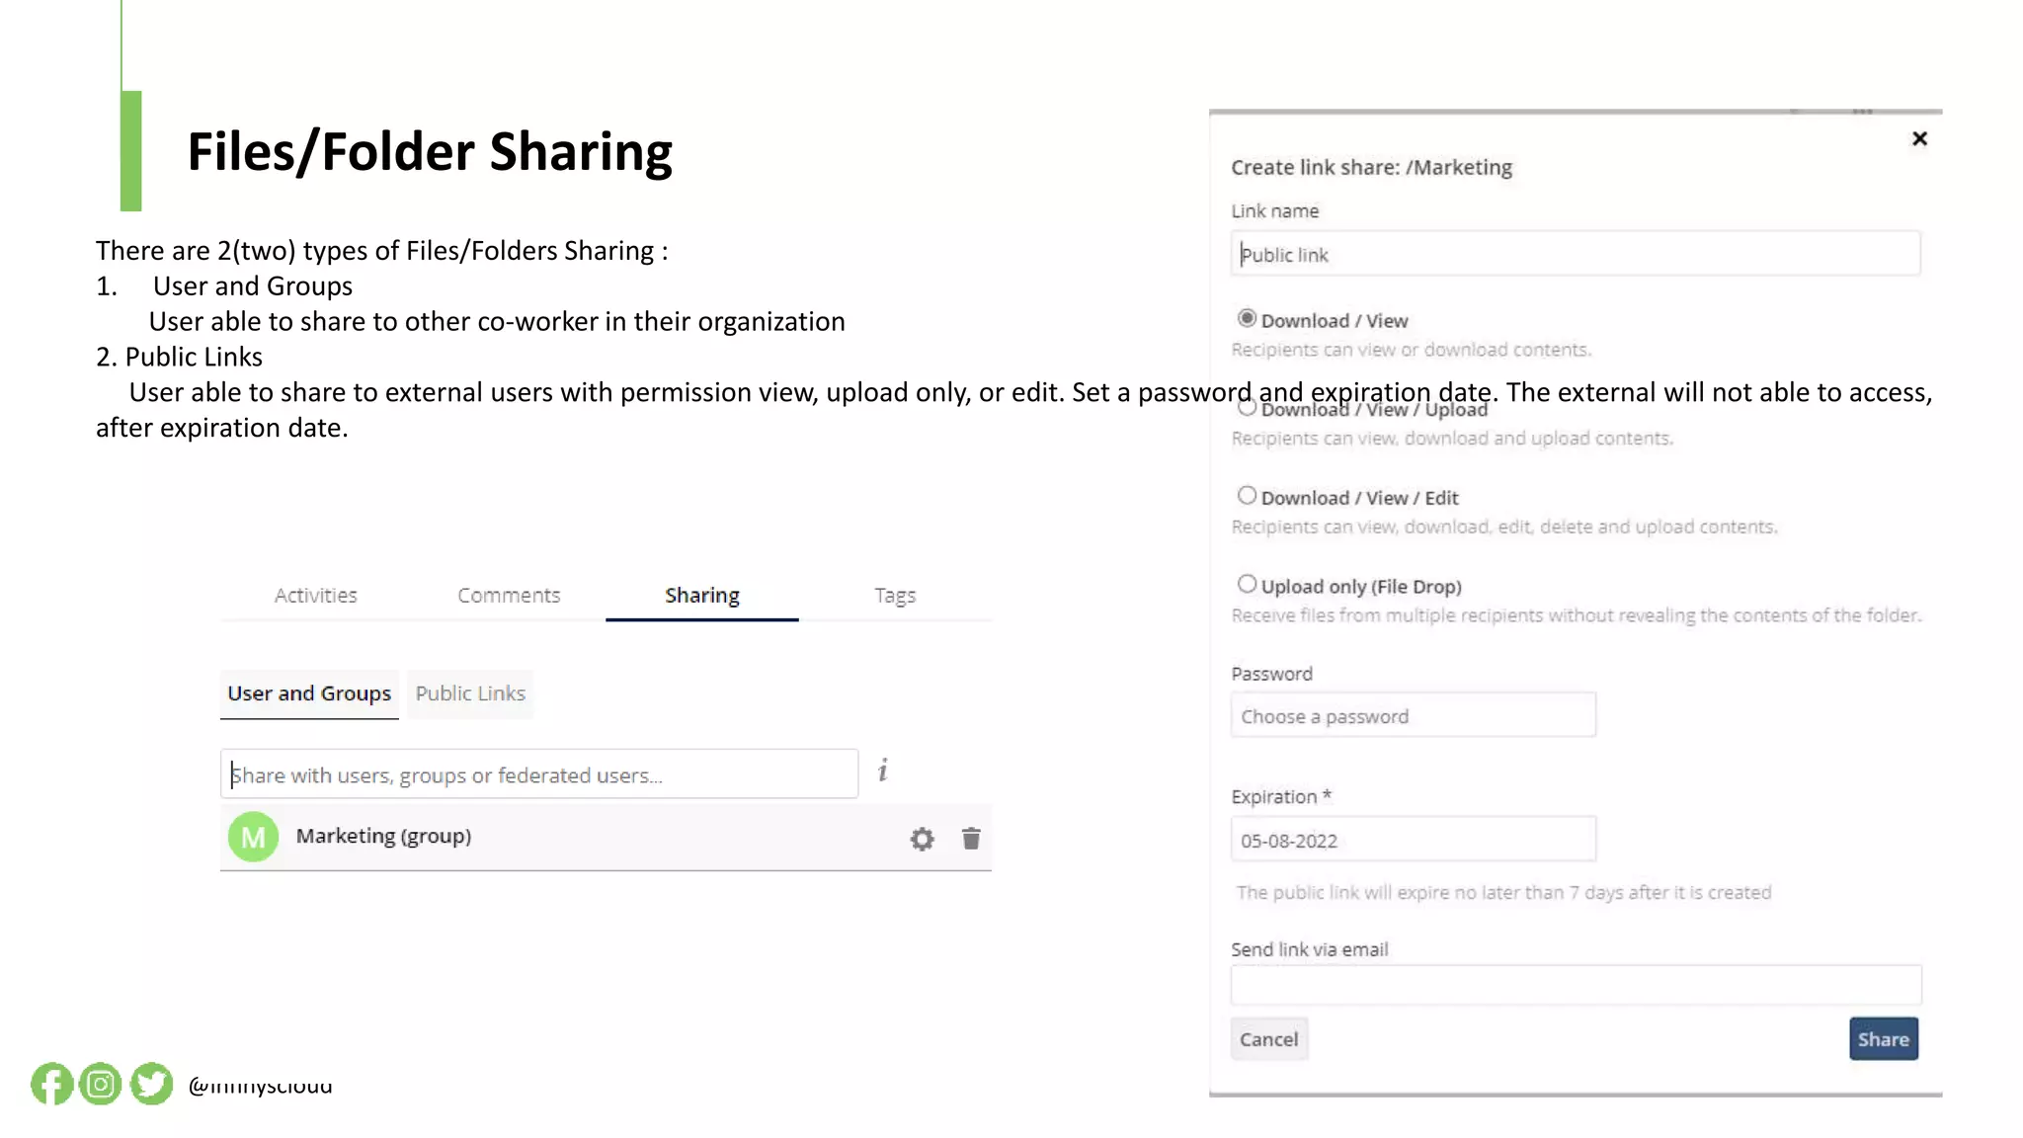The height and width of the screenshot is (1138, 2023).
Task: Select Upload only (File Drop) option
Action: coord(1247,584)
